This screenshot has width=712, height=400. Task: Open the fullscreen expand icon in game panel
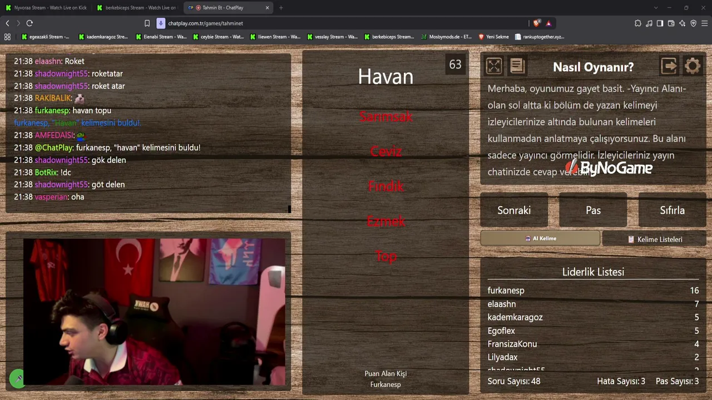(x=493, y=66)
